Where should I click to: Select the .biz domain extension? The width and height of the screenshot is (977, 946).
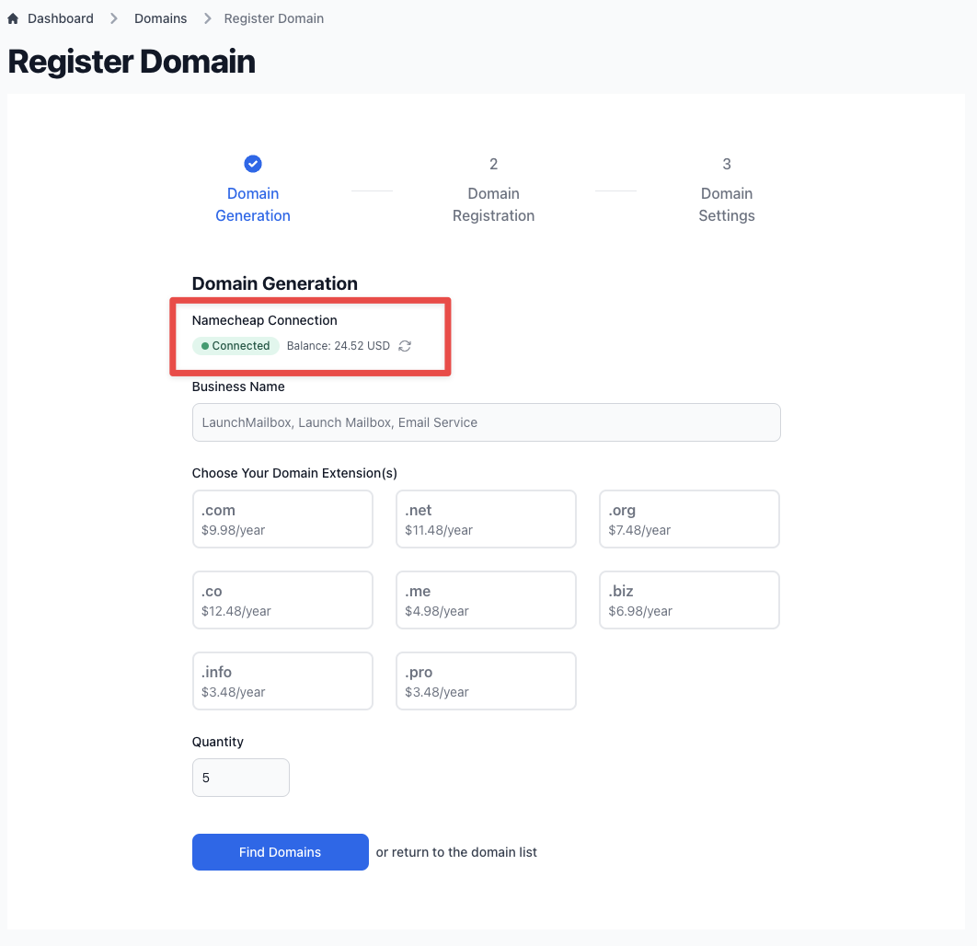coord(689,600)
